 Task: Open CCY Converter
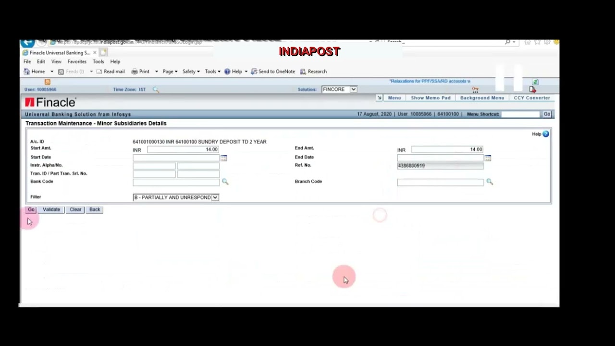pos(532,98)
